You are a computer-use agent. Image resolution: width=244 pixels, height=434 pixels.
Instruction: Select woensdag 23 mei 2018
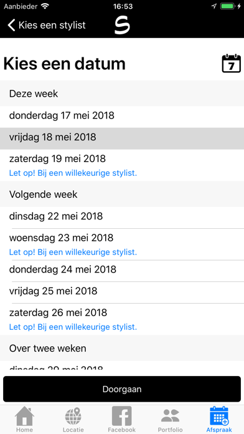pyautogui.click(x=122, y=244)
